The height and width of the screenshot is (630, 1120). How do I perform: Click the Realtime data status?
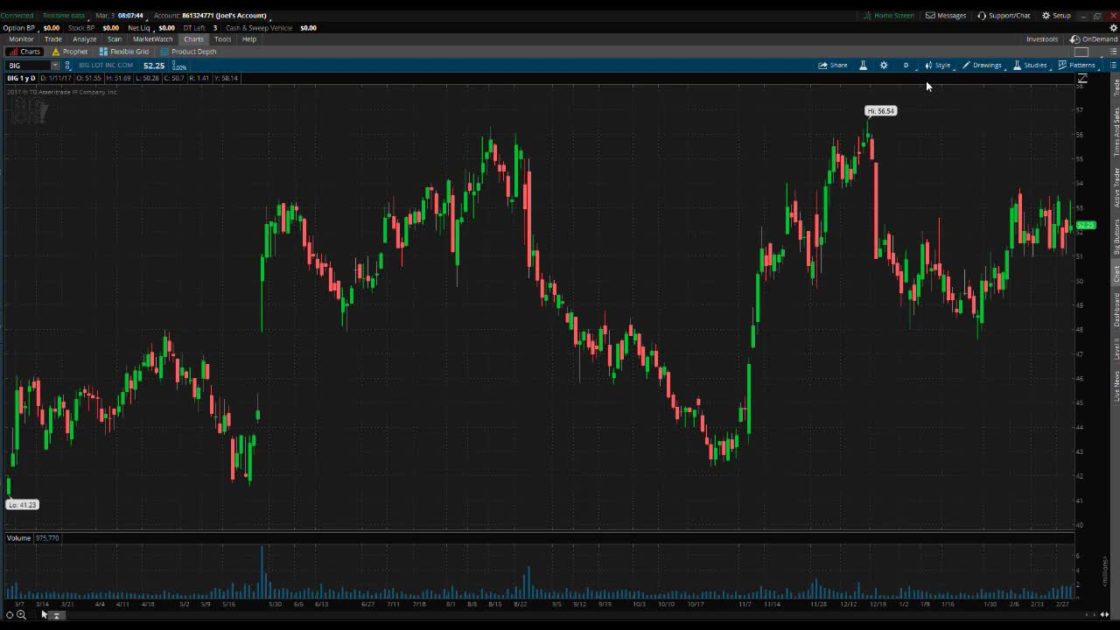pyautogui.click(x=64, y=16)
